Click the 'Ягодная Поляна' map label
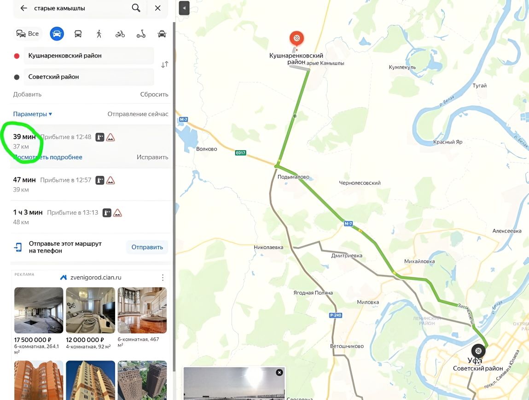 coord(313,293)
